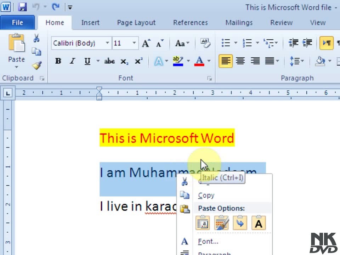
Task: Switch to the View tab
Action: pyautogui.click(x=318, y=23)
